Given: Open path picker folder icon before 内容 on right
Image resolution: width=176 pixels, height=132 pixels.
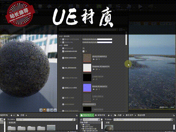Looking at the screenshot, I should (115, 115).
